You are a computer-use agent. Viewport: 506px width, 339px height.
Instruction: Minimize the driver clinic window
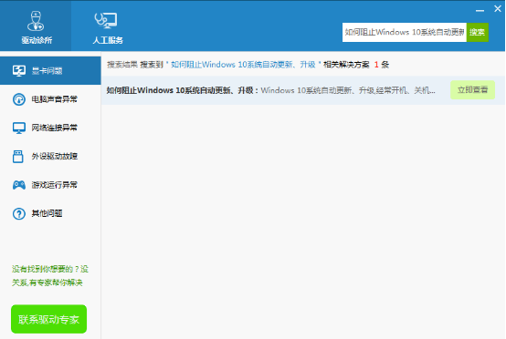point(480,10)
